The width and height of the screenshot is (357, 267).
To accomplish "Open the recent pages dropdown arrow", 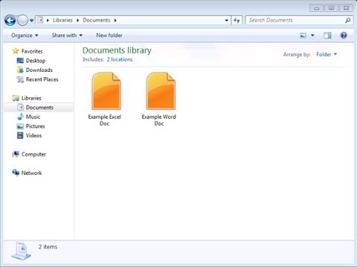I will (31, 21).
